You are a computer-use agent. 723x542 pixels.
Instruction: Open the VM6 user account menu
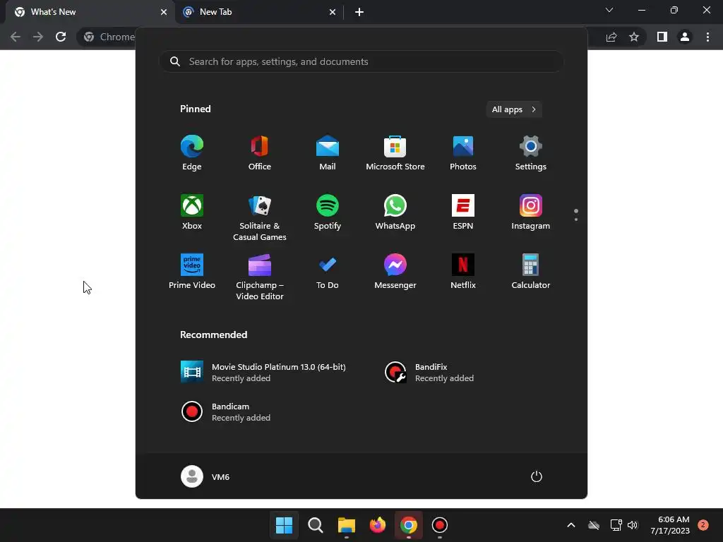(x=205, y=476)
